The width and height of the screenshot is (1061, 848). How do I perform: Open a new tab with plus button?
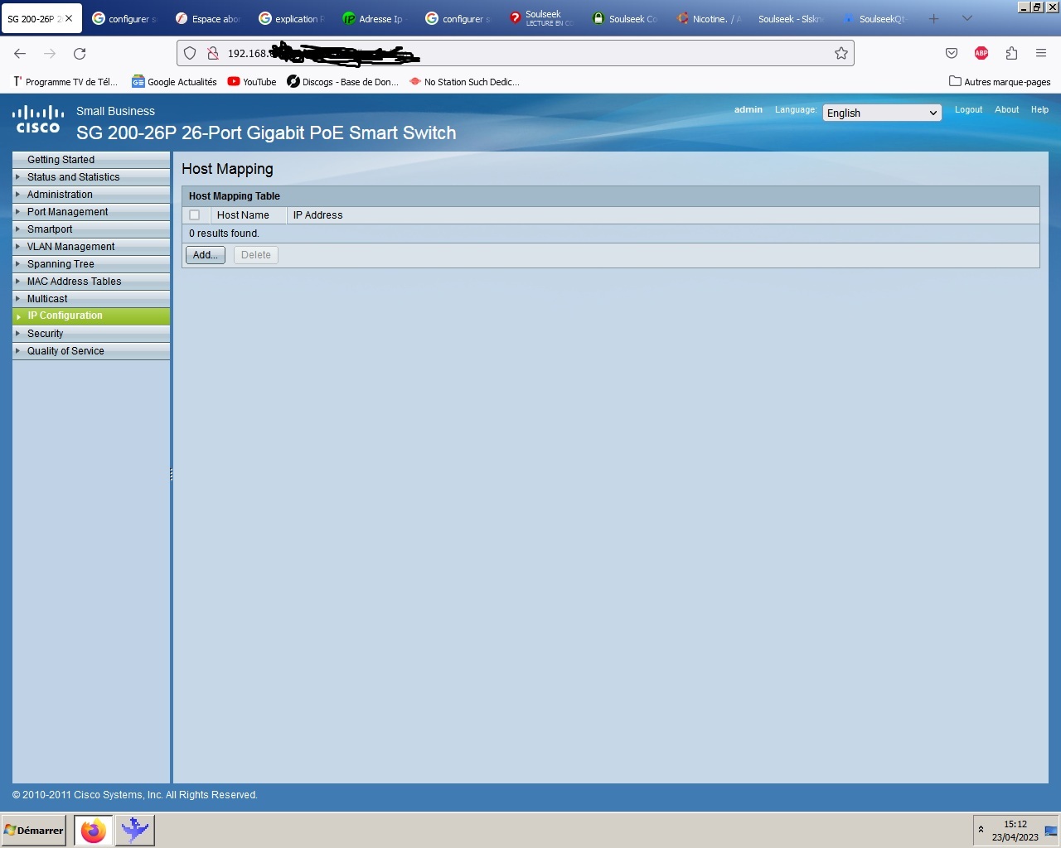[x=934, y=18]
